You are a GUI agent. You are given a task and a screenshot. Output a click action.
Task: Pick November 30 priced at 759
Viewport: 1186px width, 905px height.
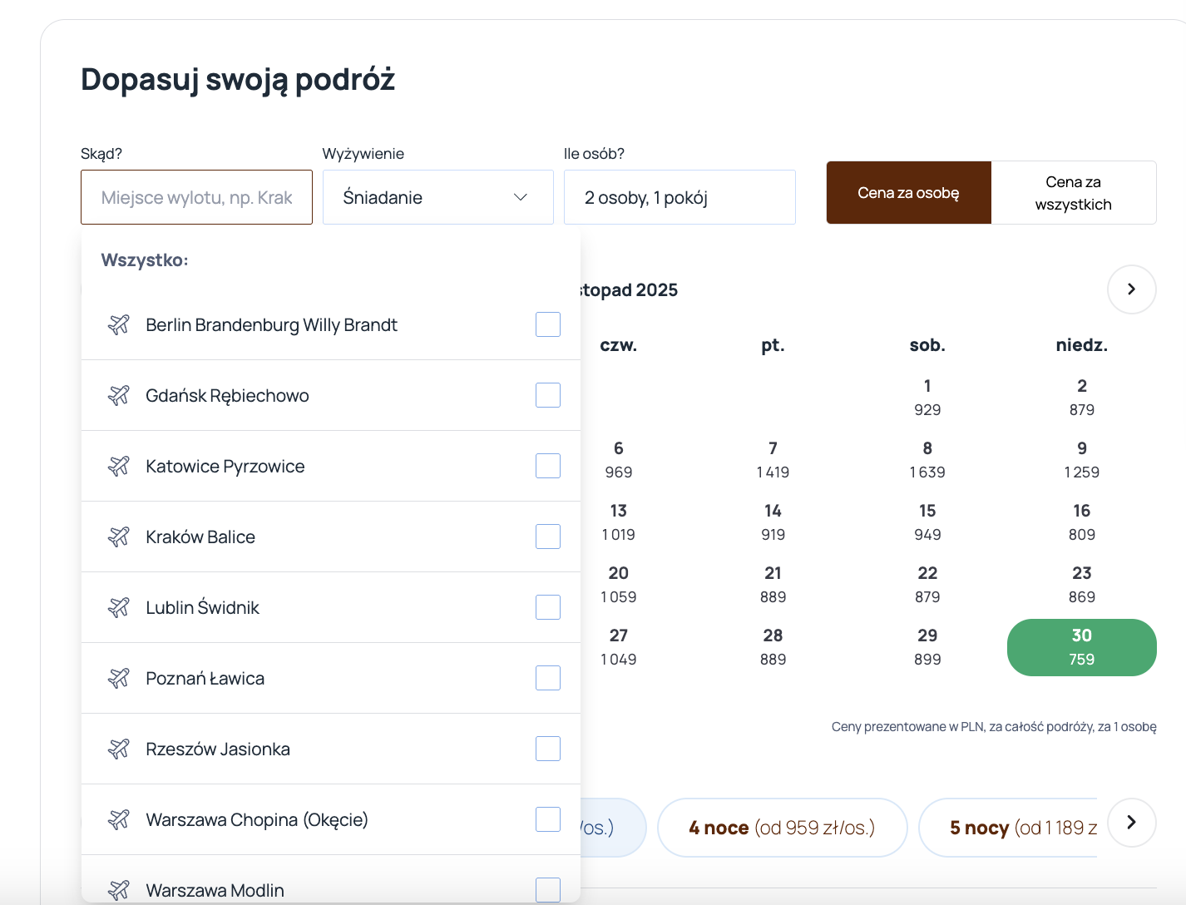1081,647
